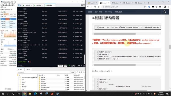Click the fullscreen icon in the terminal toolbar
171x96 pixels.
(x=84, y=66)
